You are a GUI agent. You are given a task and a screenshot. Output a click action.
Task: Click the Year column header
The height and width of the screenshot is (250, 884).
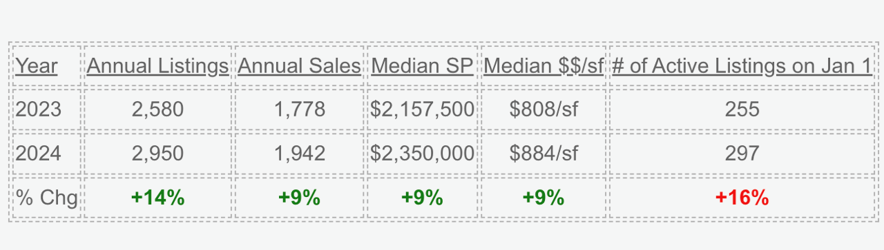coord(37,66)
